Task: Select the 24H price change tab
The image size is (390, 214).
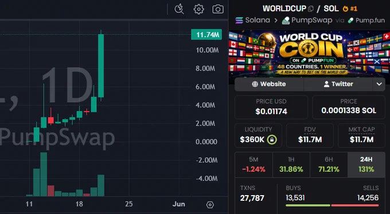Action: [366, 165]
